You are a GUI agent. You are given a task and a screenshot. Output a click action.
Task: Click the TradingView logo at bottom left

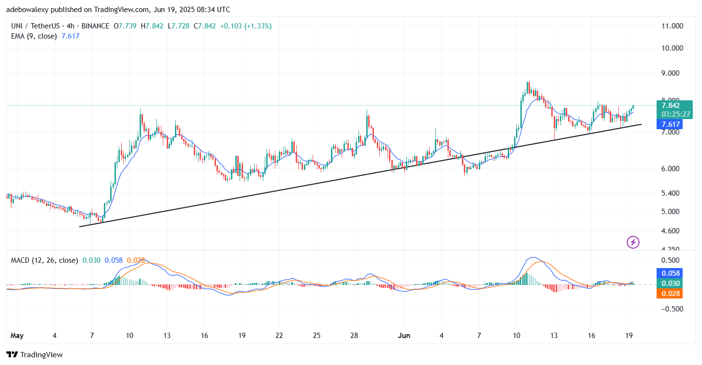point(34,355)
